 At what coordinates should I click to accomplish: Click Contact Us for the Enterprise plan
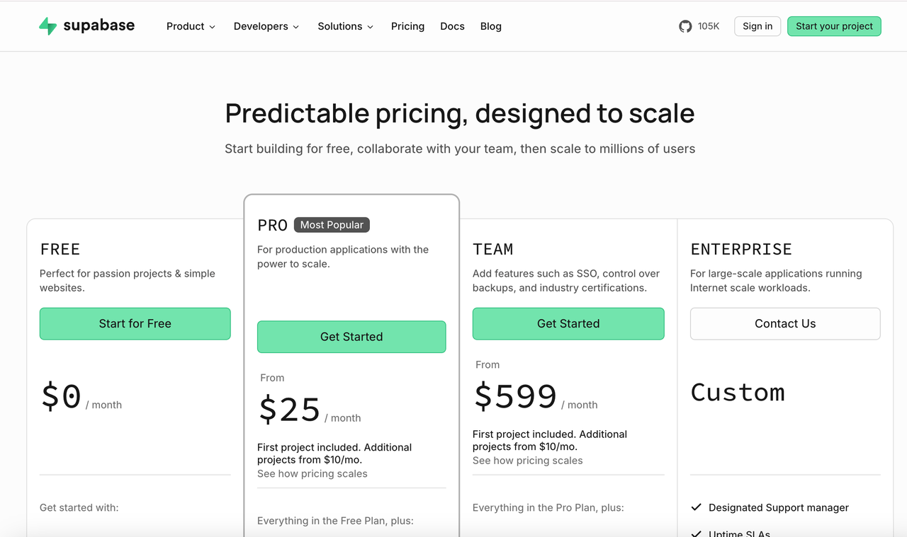tap(785, 323)
